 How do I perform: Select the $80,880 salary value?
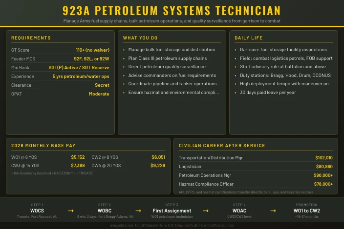click(x=324, y=167)
